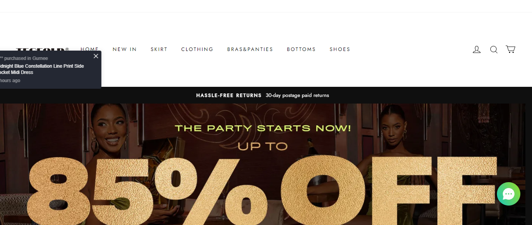Close the recent purchase notification popup
Image resolution: width=532 pixels, height=225 pixels.
[96, 56]
